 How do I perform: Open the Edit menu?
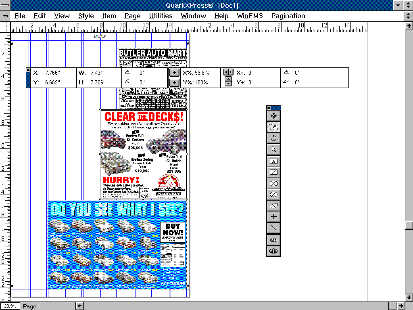(x=40, y=16)
